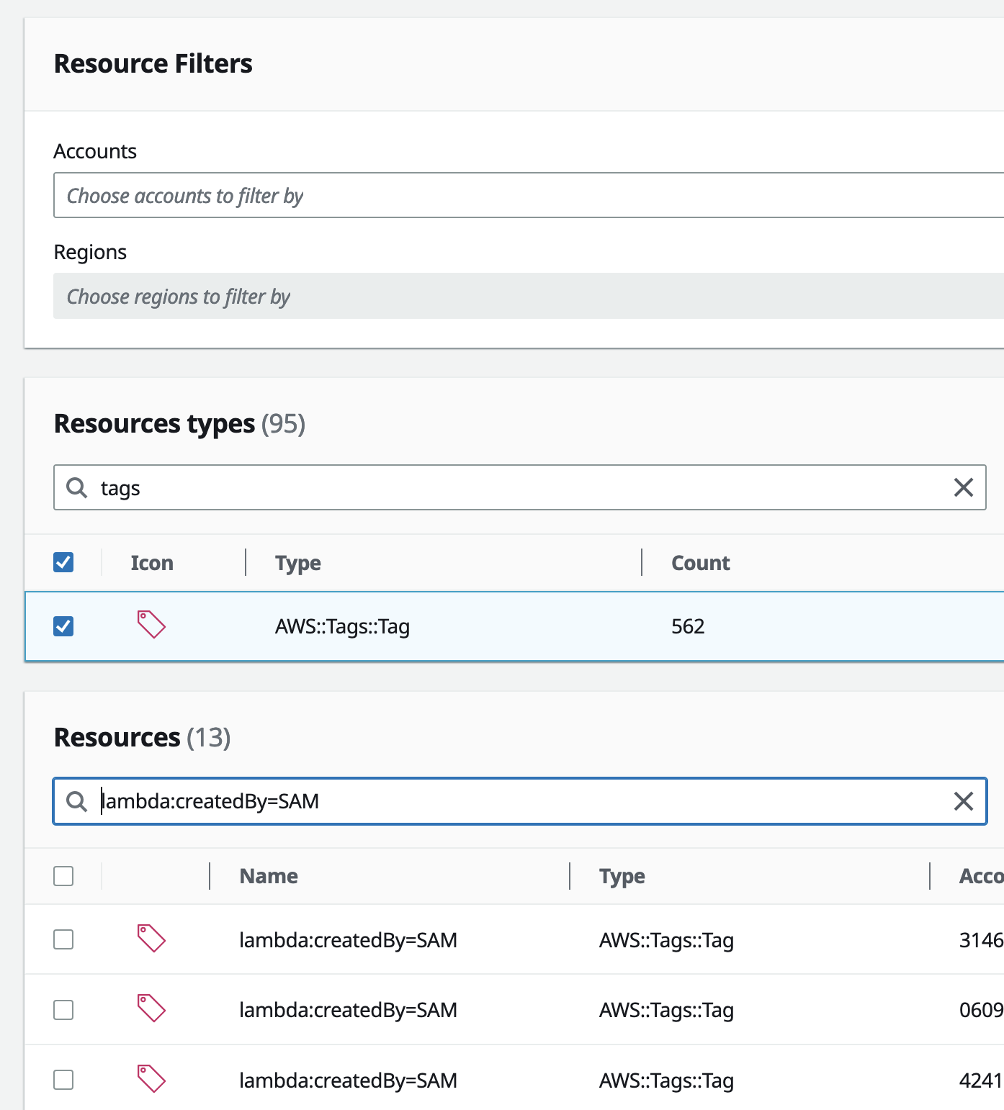Viewport: 1004px width, 1110px height.
Task: Click into the Resources types search field
Action: coord(432,487)
